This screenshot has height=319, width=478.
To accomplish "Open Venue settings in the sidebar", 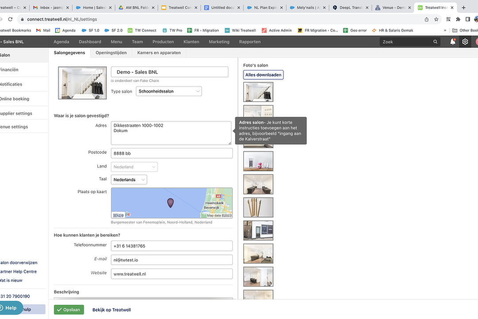I will point(24,127).
